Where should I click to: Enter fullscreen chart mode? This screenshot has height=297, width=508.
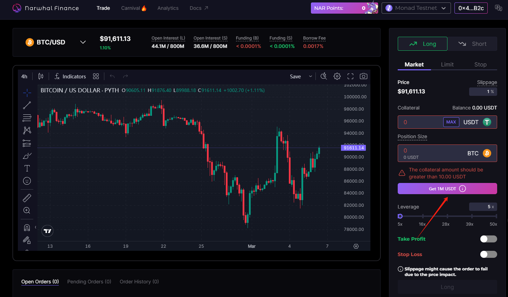pyautogui.click(x=350, y=76)
